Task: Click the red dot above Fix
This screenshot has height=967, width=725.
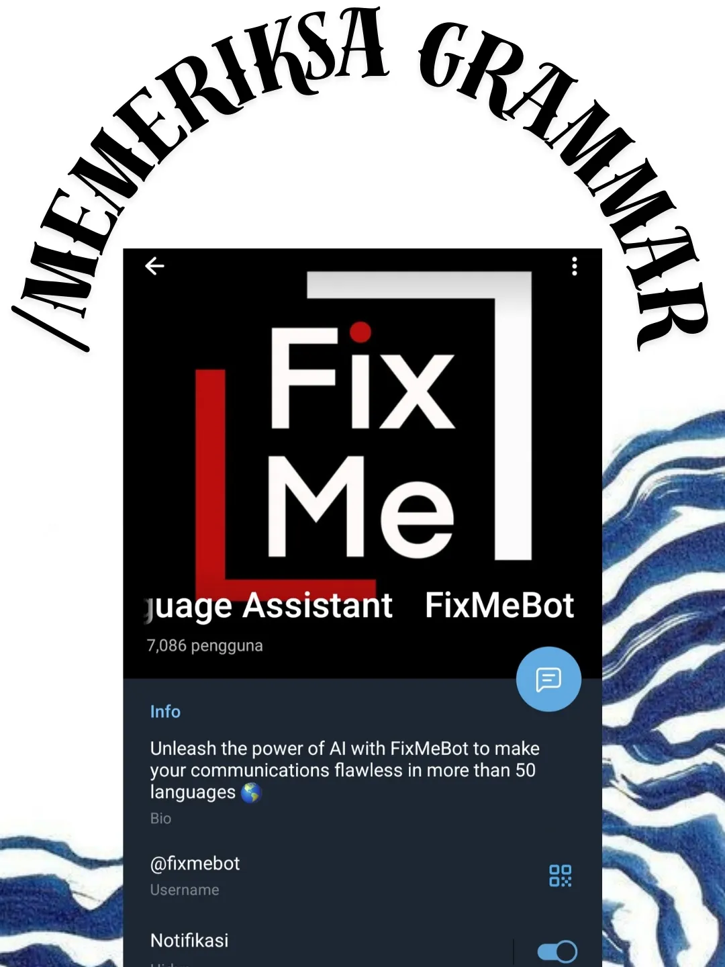Action: point(360,331)
